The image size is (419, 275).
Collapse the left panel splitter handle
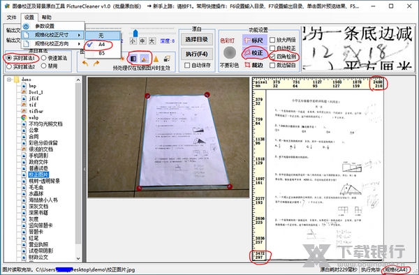(84, 169)
